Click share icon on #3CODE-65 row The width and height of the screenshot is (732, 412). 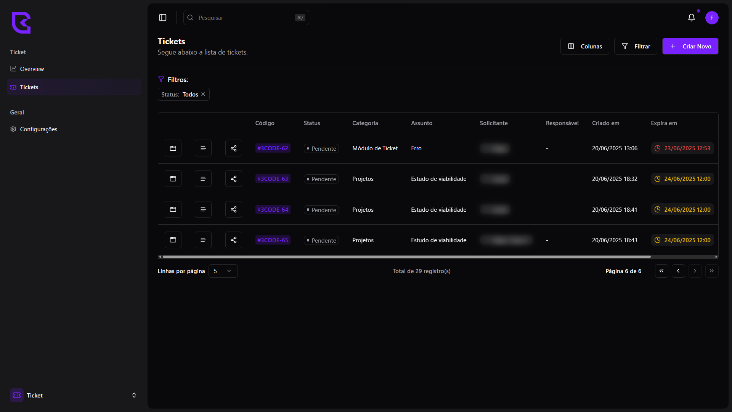233,240
